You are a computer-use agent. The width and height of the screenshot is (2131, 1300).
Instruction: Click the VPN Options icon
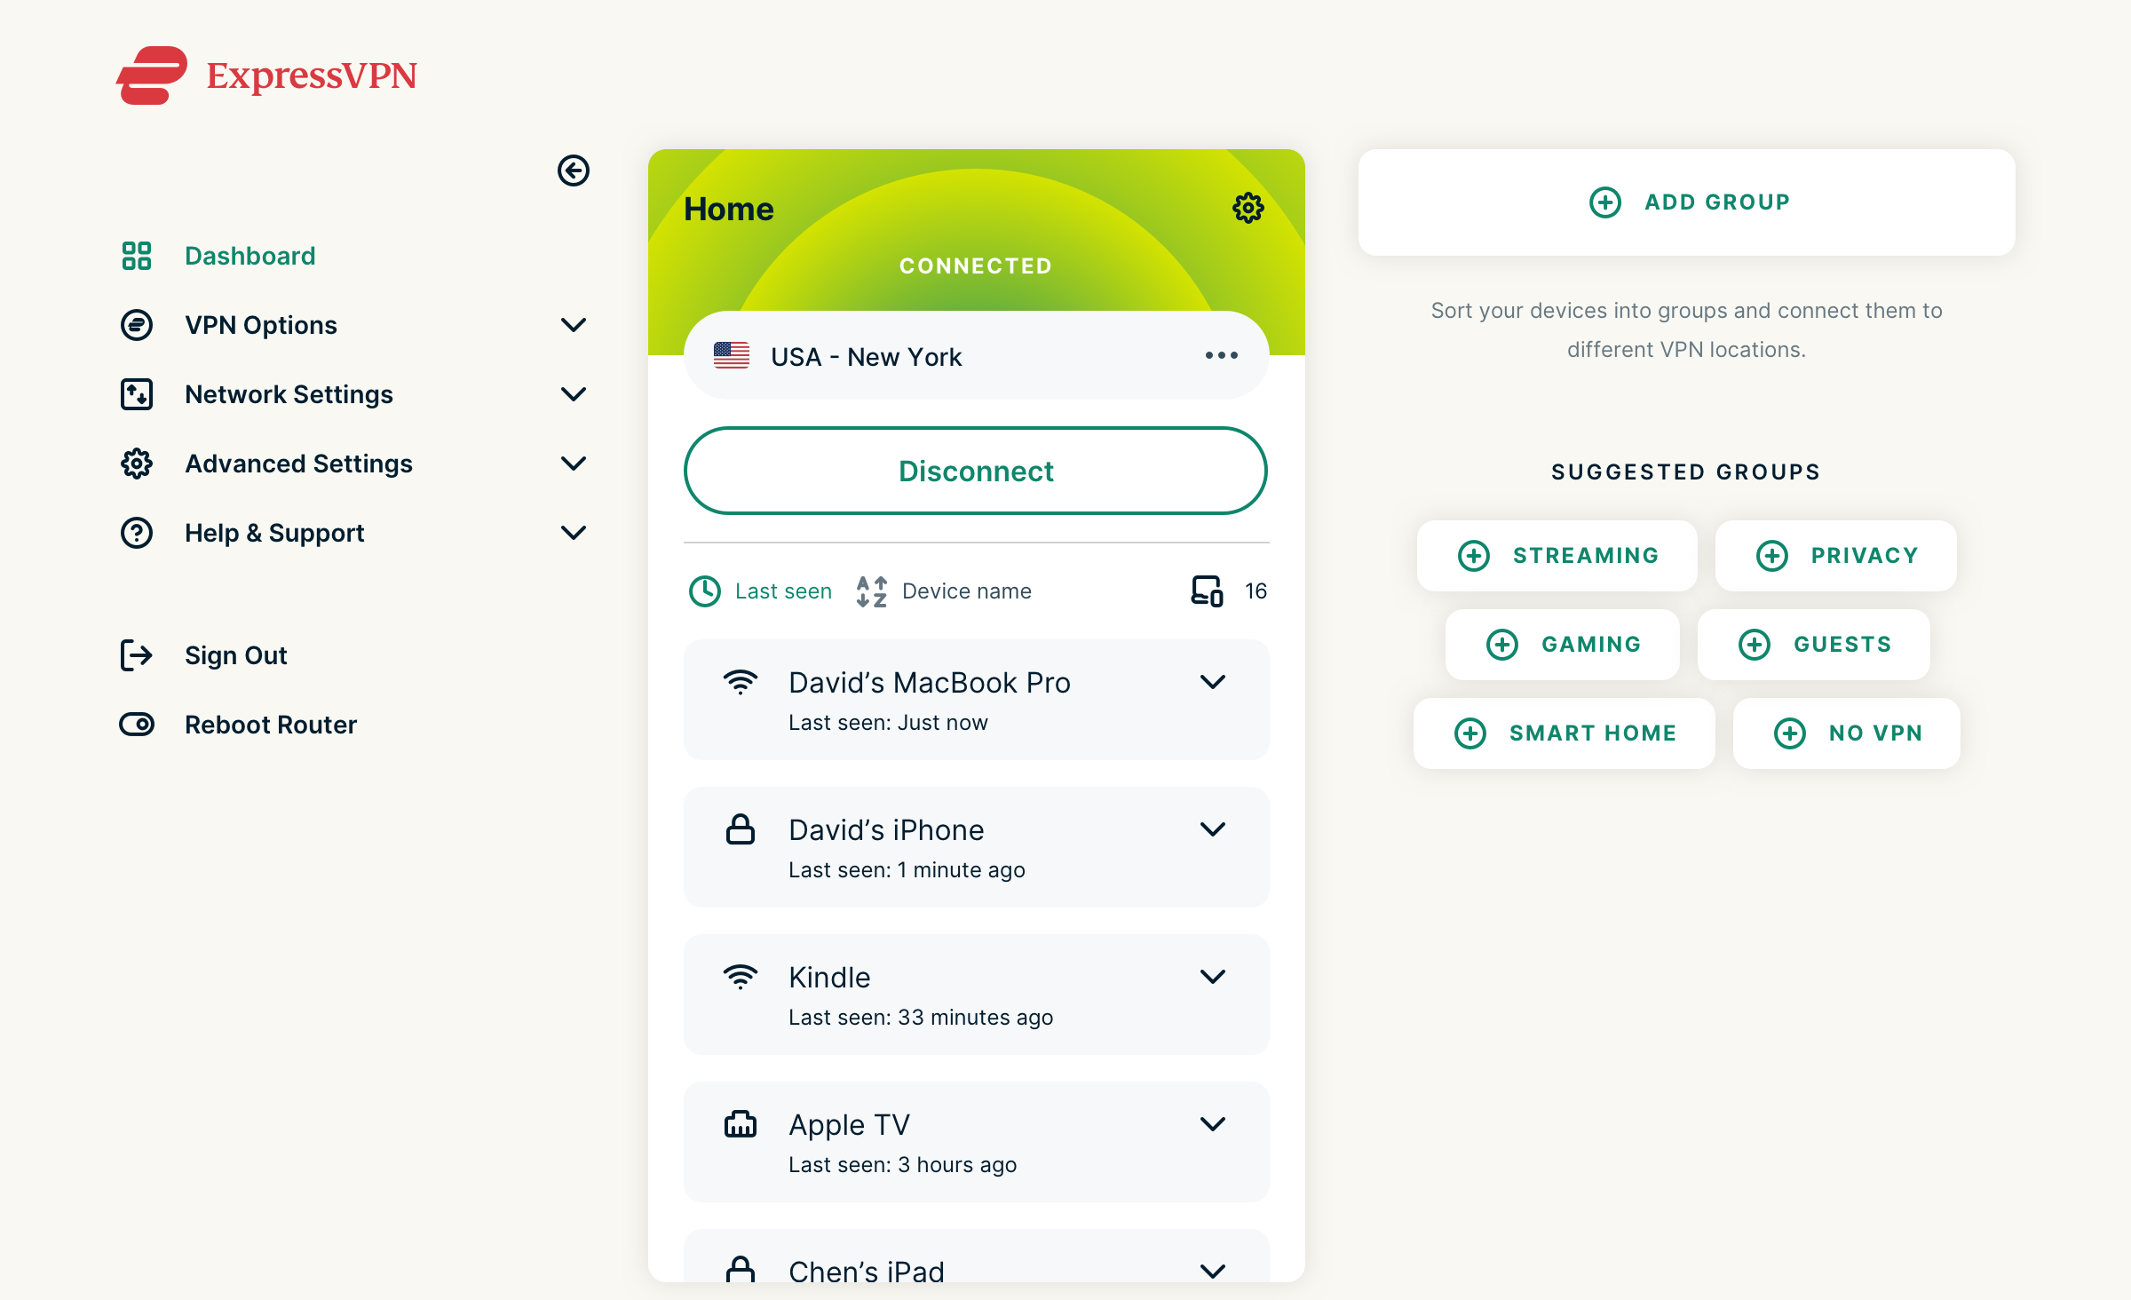click(136, 324)
